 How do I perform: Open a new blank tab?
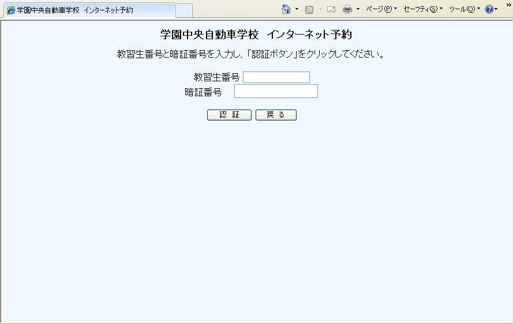(184, 10)
